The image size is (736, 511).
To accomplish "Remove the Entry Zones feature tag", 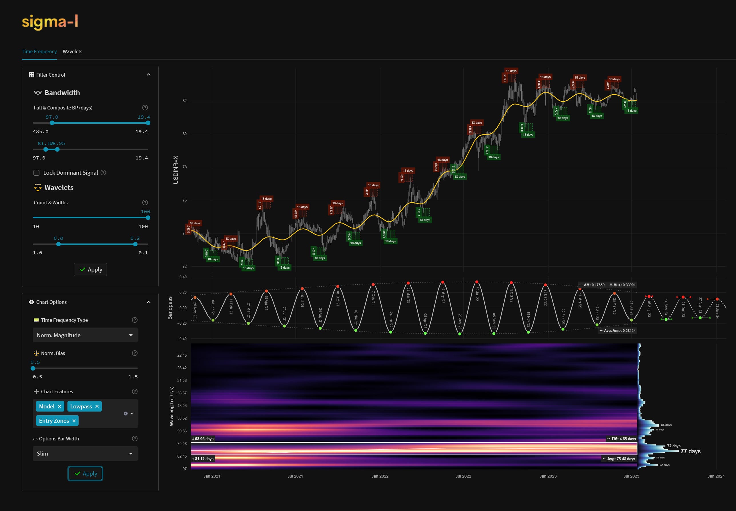I will (x=74, y=421).
